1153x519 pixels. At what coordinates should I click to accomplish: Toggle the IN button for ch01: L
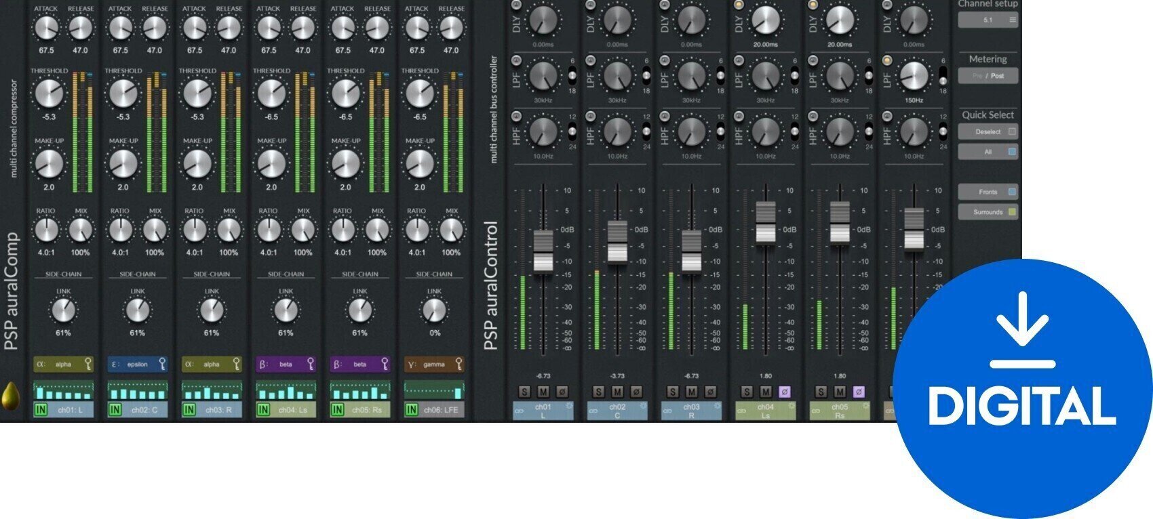41,409
